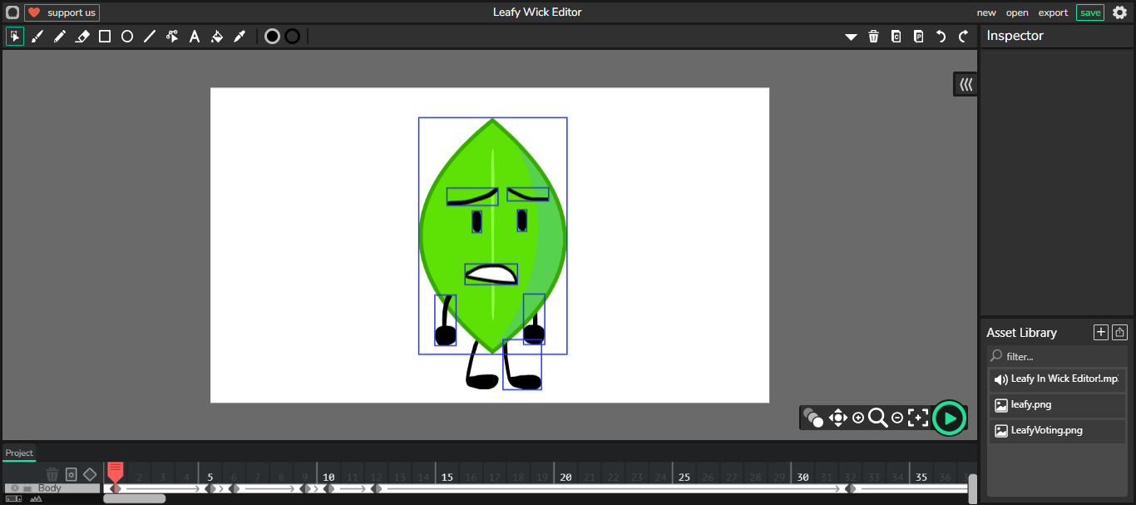Click the Delete trash icon in toolbar
This screenshot has width=1136, height=505.
pyautogui.click(x=873, y=37)
